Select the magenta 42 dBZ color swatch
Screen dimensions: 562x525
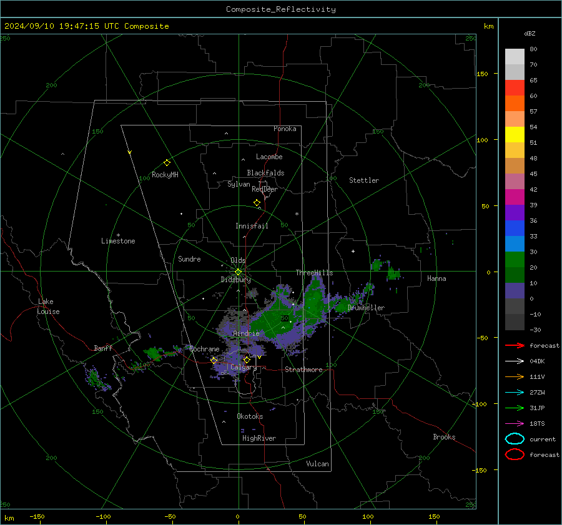(x=515, y=197)
